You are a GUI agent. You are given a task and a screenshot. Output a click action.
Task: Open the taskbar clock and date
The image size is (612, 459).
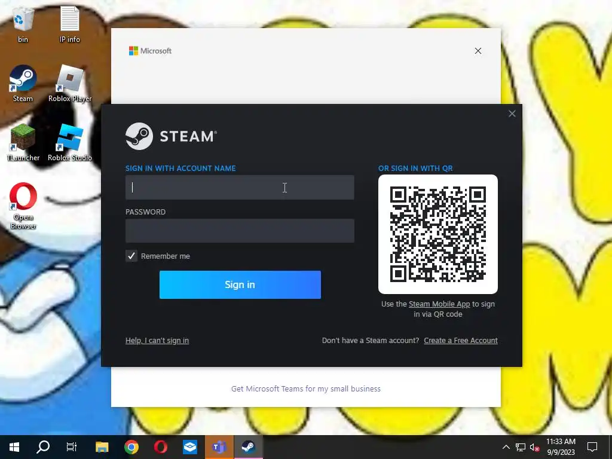(x=561, y=447)
